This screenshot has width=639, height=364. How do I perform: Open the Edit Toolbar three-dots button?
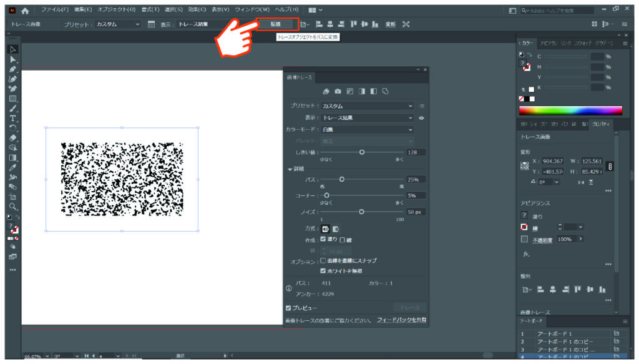tap(12, 270)
